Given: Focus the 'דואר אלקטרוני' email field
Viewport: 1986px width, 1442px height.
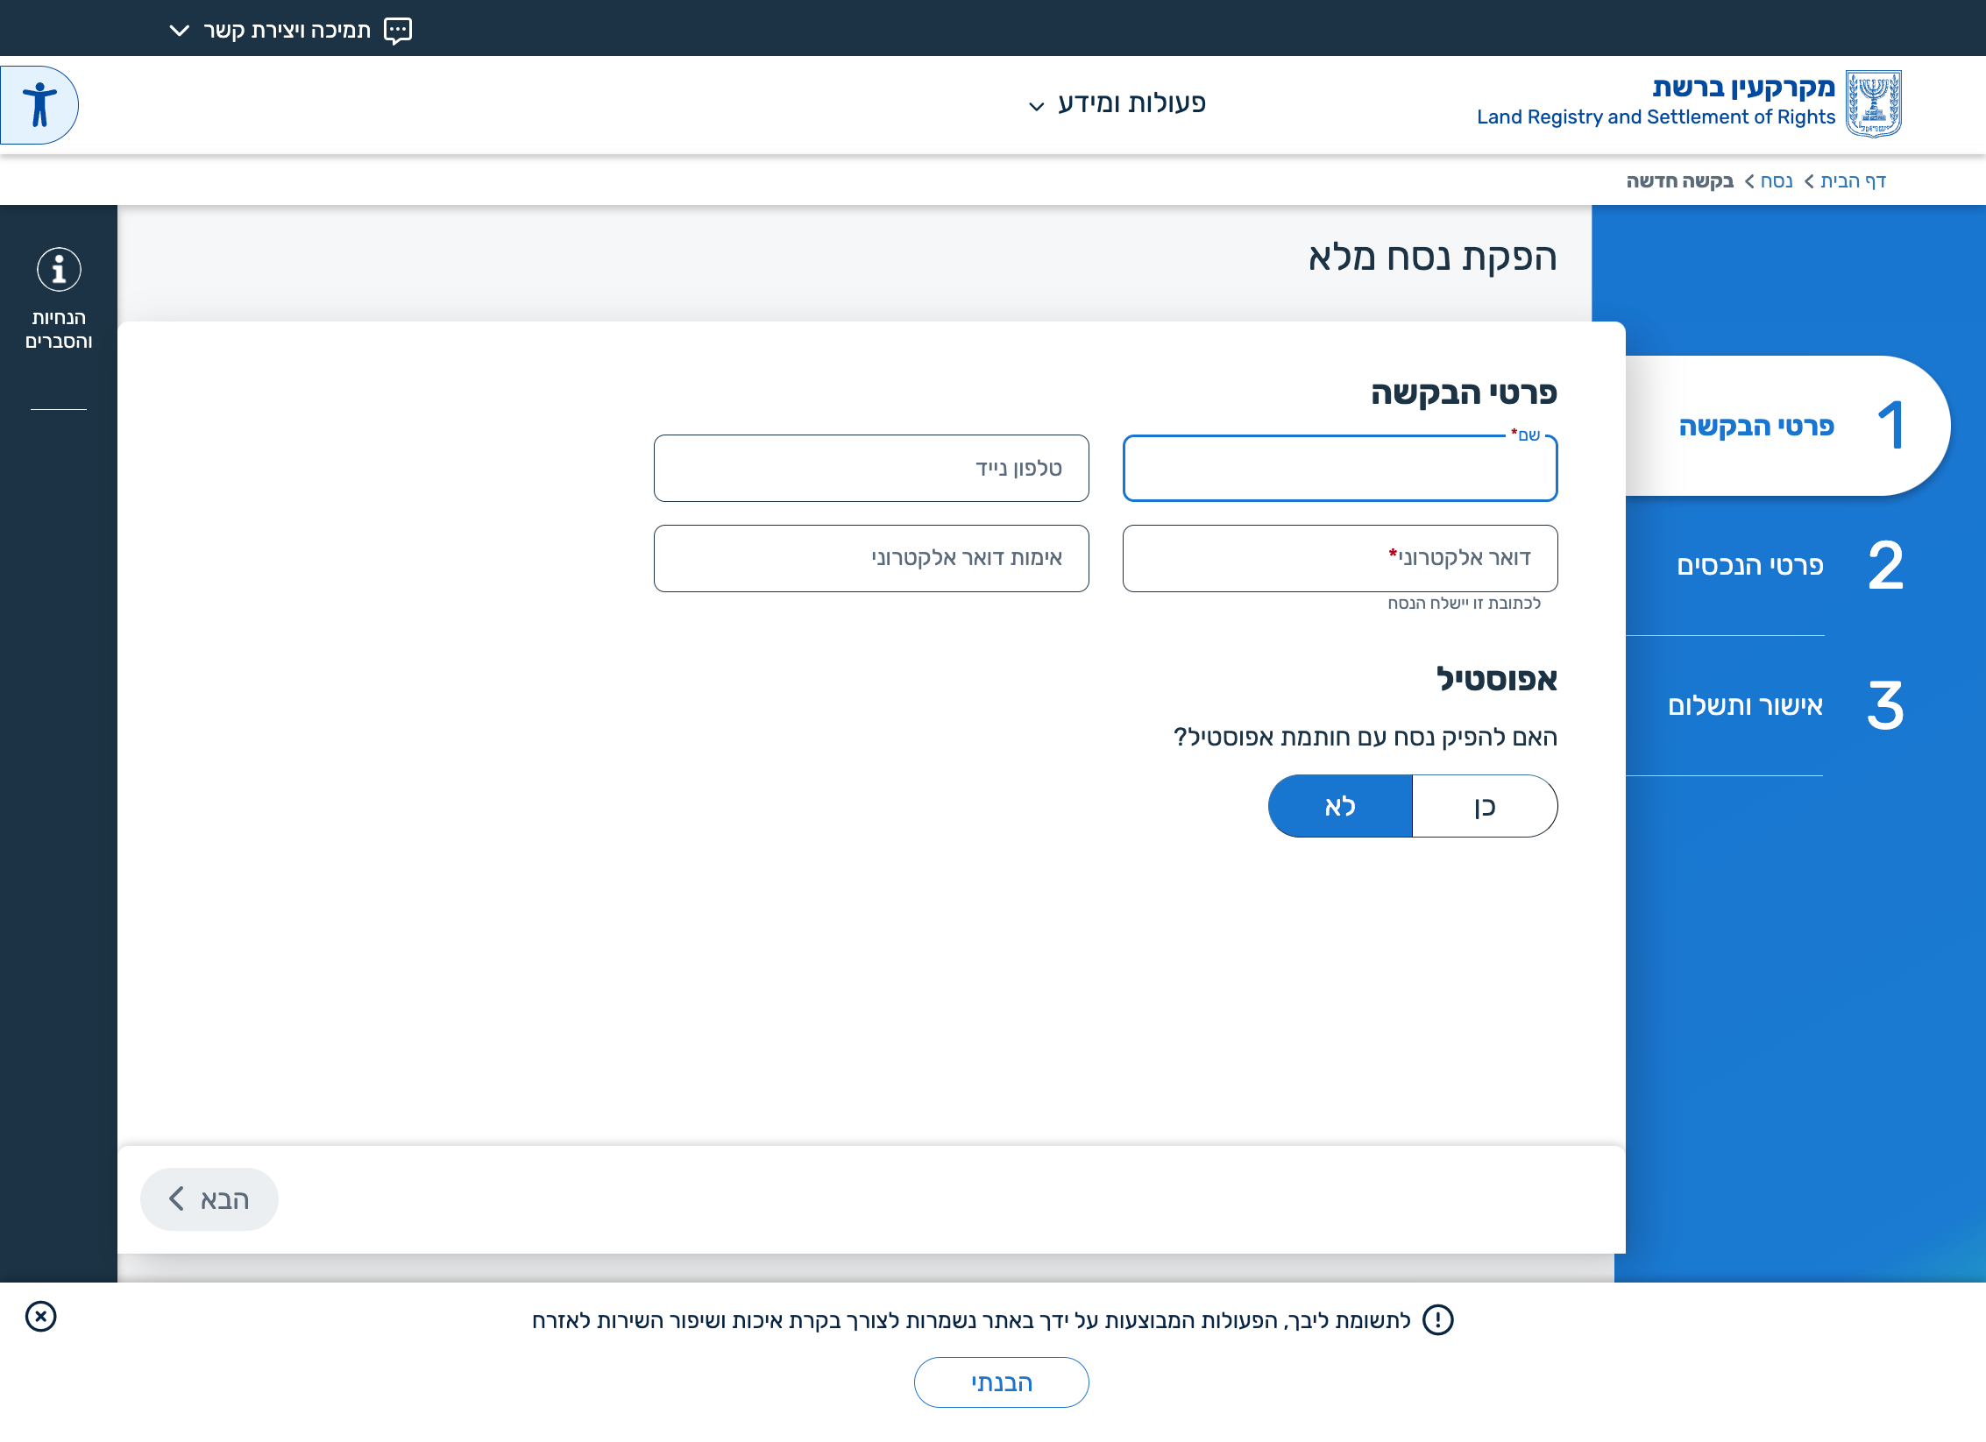Looking at the screenshot, I should 1340,558.
